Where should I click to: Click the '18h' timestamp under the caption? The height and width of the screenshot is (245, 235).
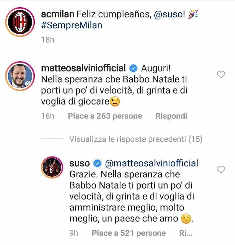47,40
